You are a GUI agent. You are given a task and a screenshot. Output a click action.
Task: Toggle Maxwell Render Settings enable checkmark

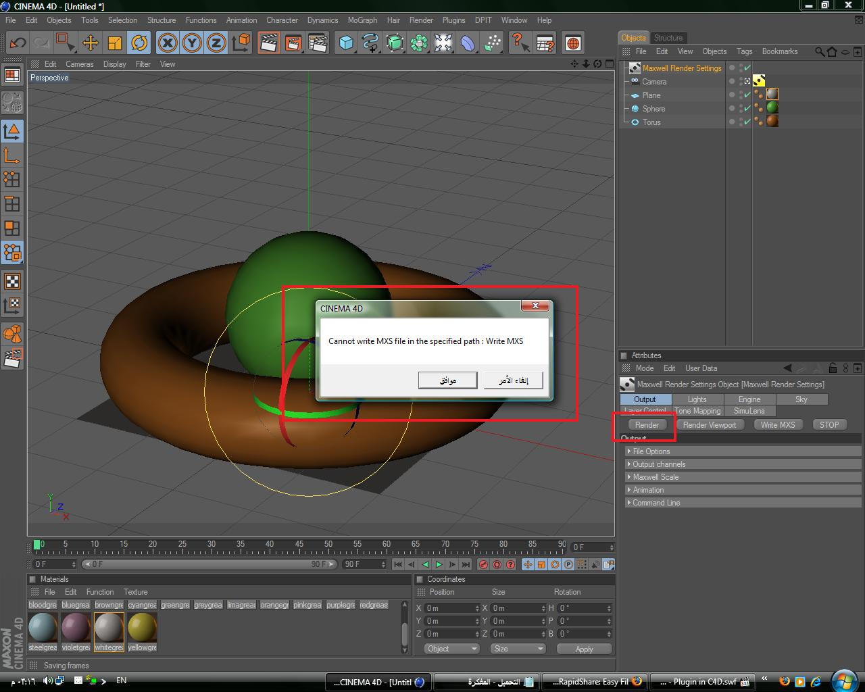(x=747, y=68)
